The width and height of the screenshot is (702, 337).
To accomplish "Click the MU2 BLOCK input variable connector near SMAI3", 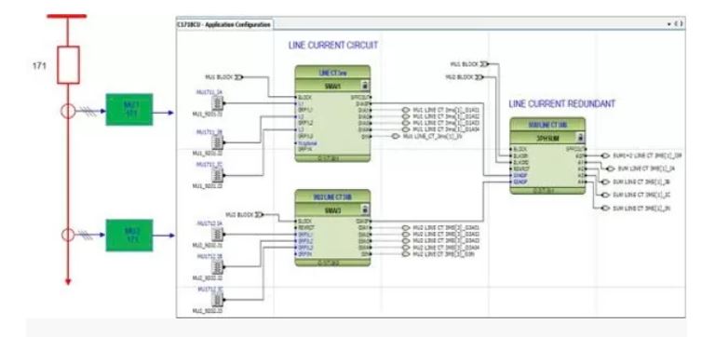I will [x=259, y=215].
